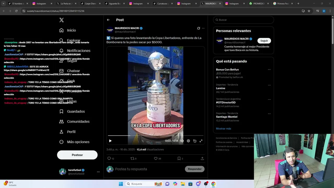Screen dimensions: 334x188
Task: Open Chatear messages
Action: (70, 71)
